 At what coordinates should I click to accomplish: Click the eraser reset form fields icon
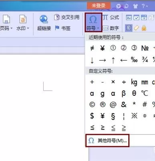pyautogui.click(x=136, y=28)
